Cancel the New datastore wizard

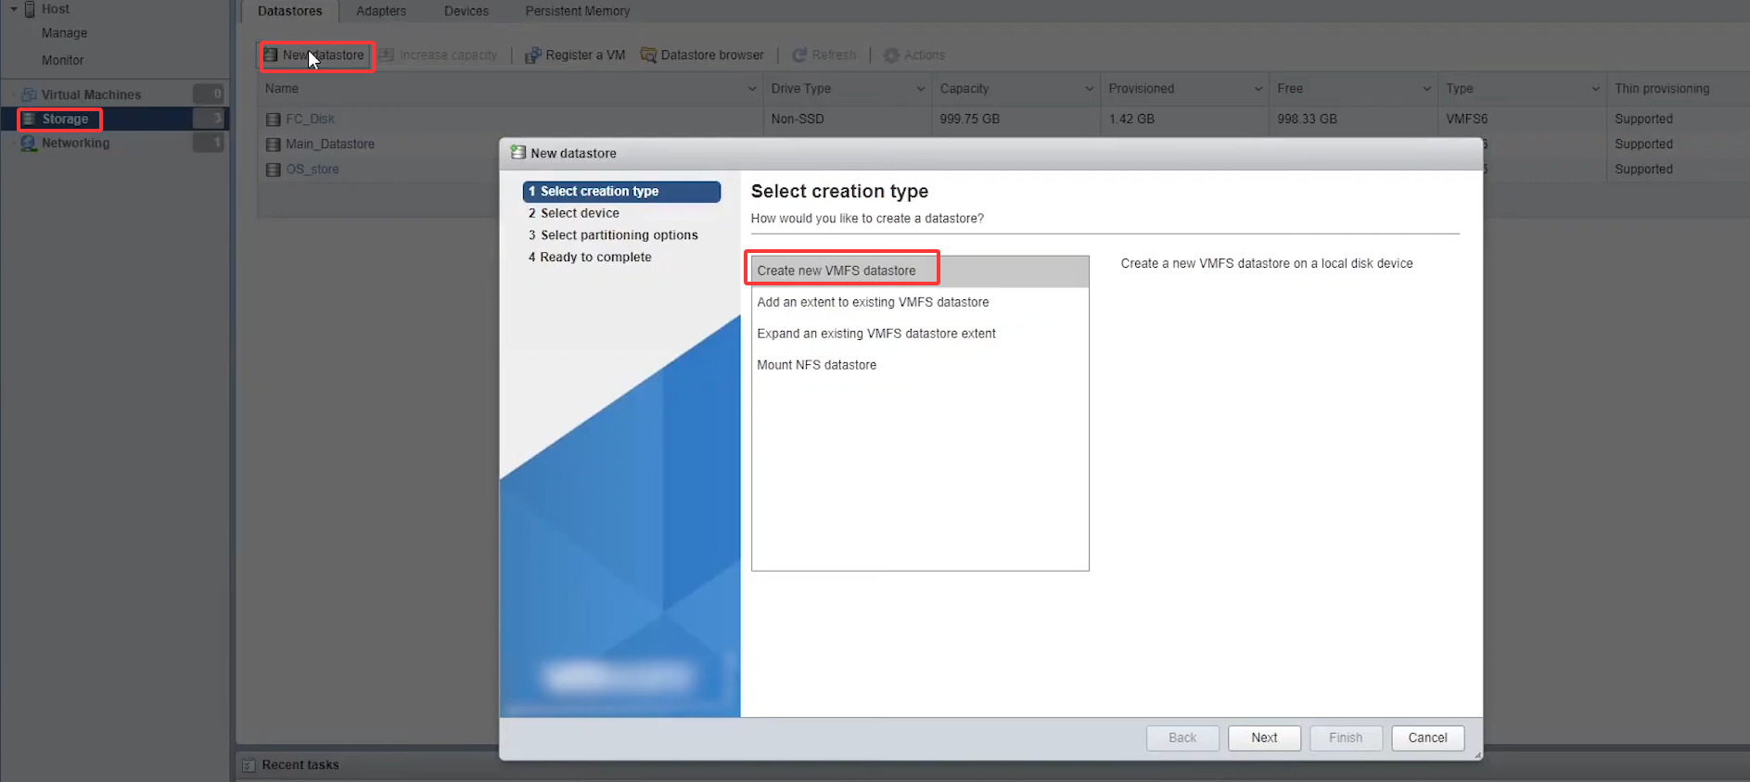[1427, 738]
